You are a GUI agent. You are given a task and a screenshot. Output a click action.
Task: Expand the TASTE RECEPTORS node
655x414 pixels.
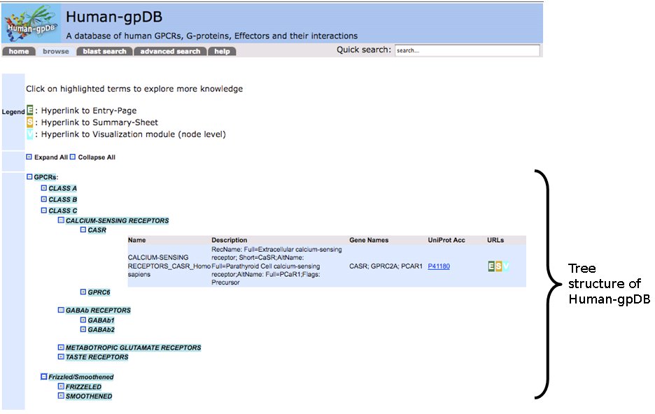(x=60, y=357)
